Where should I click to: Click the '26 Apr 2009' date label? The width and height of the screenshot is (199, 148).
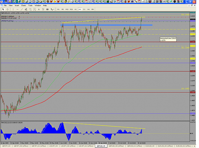click(x=4, y=143)
